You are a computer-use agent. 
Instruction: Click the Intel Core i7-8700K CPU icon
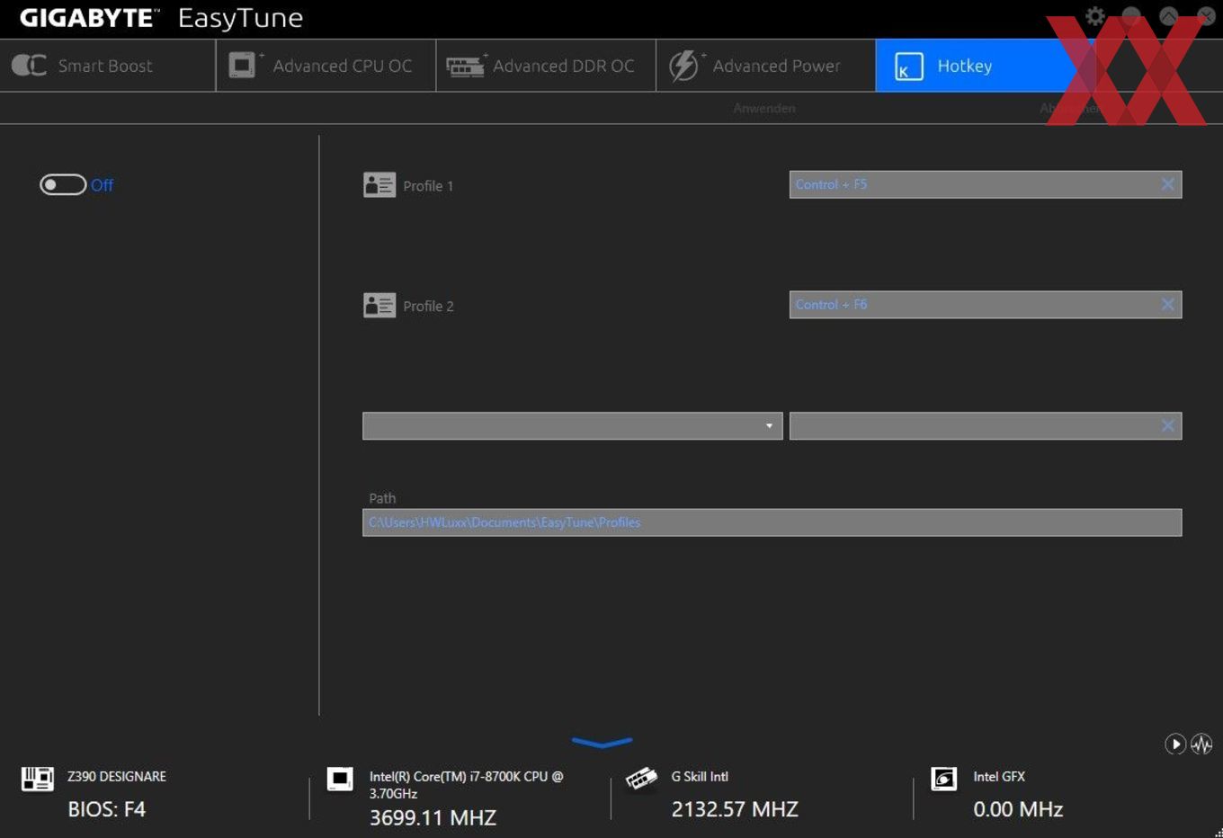click(340, 779)
